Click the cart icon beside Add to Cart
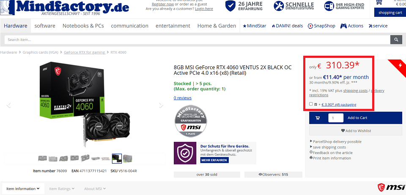 pyautogui.click(x=318, y=118)
